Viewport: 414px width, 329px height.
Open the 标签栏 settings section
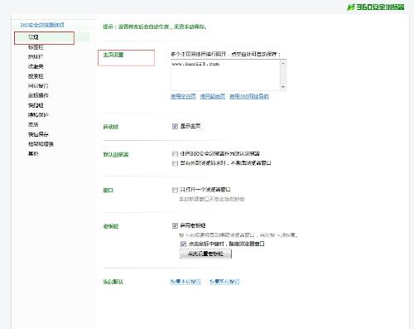click(x=36, y=47)
